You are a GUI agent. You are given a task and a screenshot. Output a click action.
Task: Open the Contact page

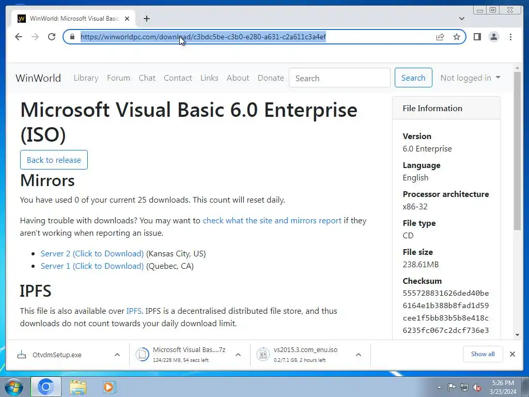[178, 78]
